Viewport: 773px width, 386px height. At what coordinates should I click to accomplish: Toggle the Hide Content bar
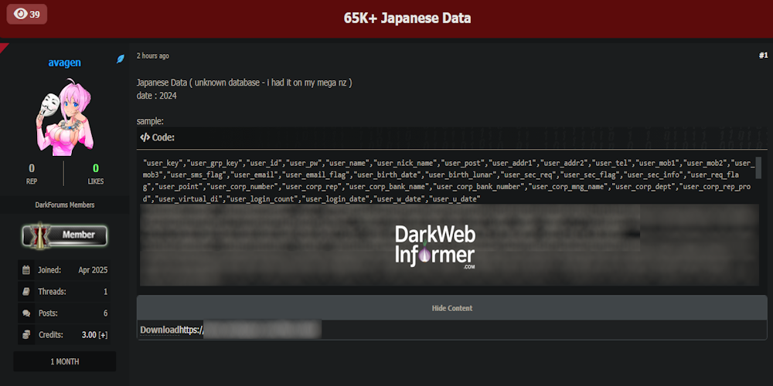point(451,308)
